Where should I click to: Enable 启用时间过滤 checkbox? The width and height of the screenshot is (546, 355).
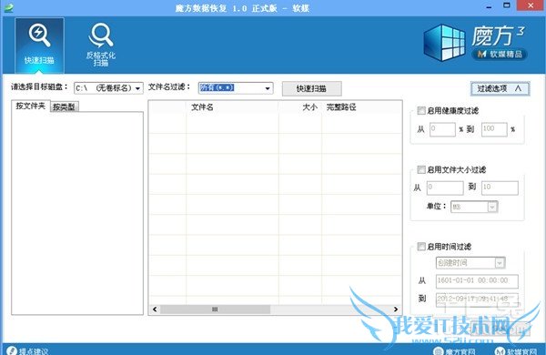pos(421,247)
